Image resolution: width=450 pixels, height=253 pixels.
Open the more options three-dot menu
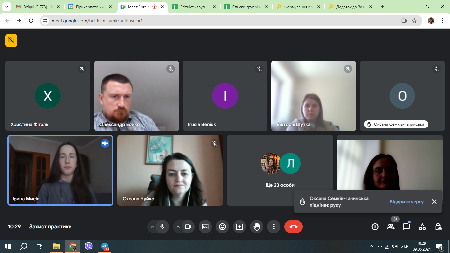273,227
